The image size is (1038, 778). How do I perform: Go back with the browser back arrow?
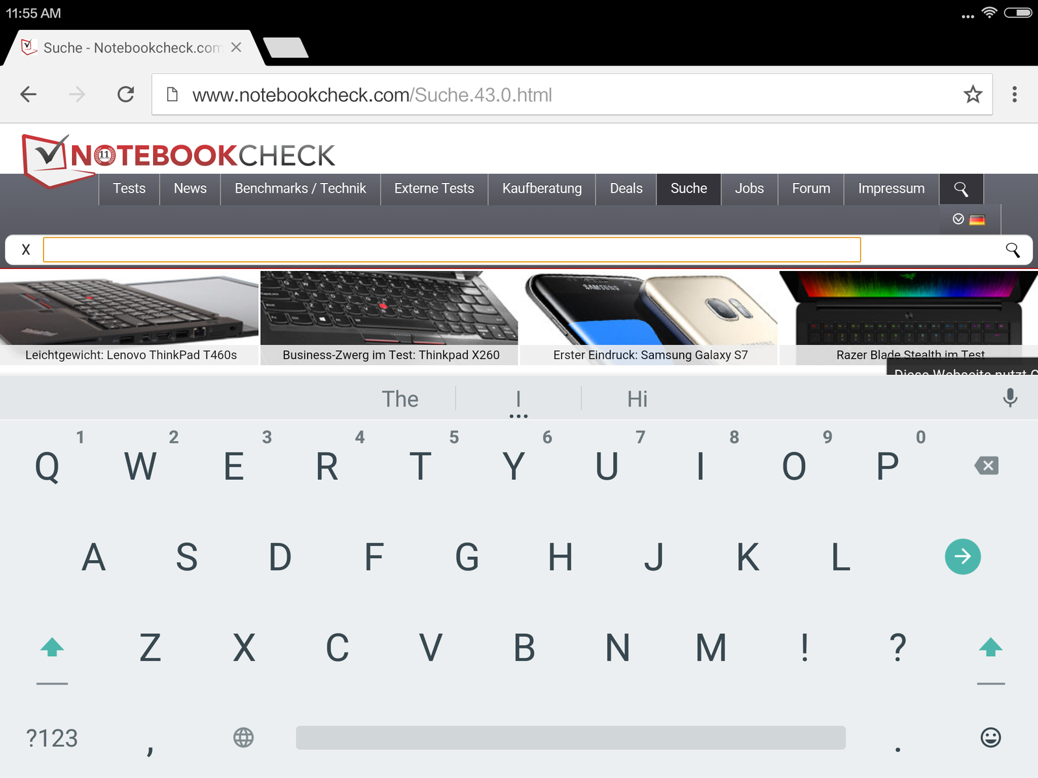click(x=28, y=95)
